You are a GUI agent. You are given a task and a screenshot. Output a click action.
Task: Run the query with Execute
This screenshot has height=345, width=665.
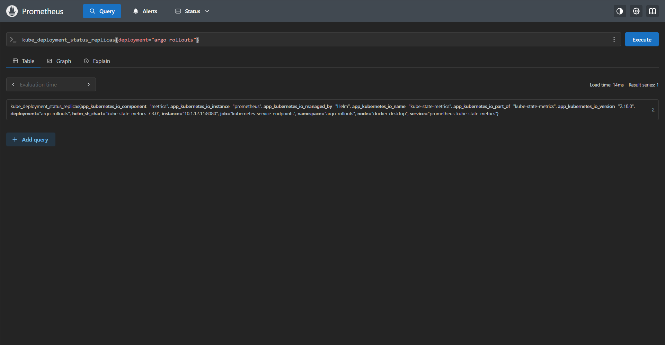tap(641, 39)
